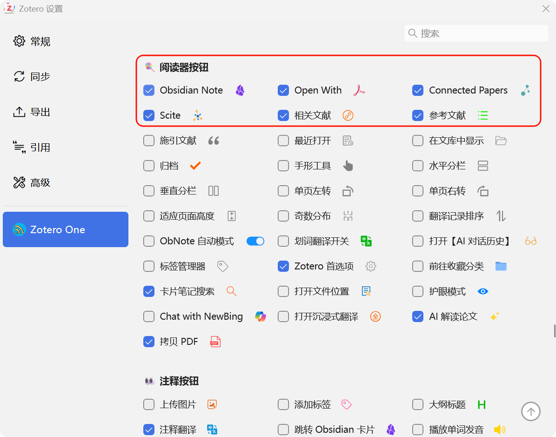Click the 单页右转 rotate-right icon
The height and width of the screenshot is (437, 556).
tap(482, 191)
